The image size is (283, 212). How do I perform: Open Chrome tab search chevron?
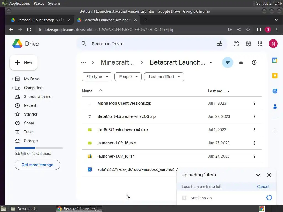pos(276,20)
